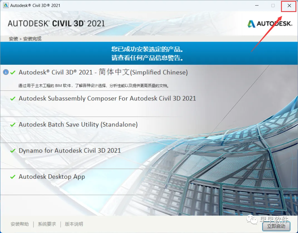
Task: Minimize the Civil 3D installer window
Action: (257, 6)
